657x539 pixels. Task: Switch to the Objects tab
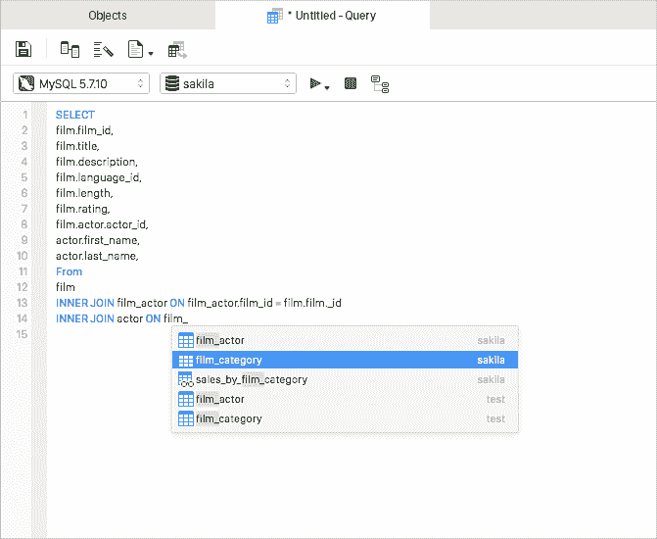108,16
